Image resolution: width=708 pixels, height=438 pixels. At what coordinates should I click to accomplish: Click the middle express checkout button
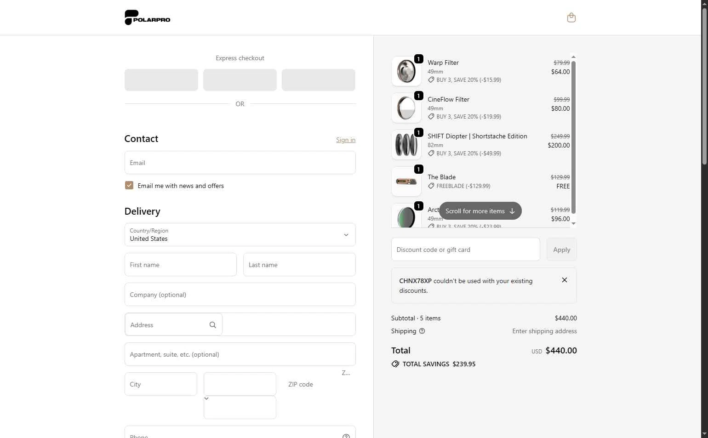pyautogui.click(x=240, y=80)
